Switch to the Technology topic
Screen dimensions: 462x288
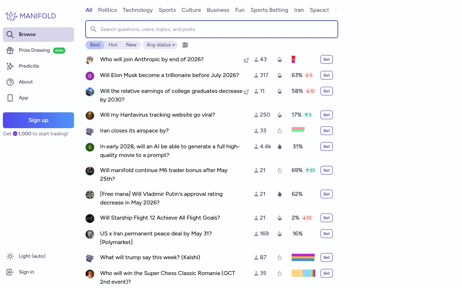click(x=138, y=10)
